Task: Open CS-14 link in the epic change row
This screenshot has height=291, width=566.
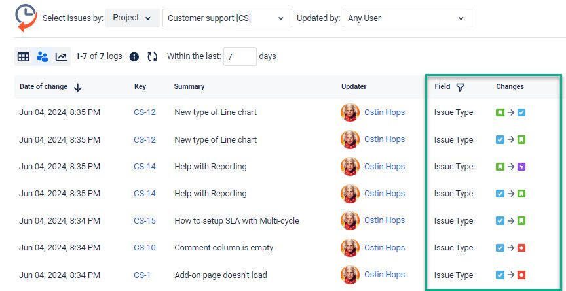Action: coord(145,166)
